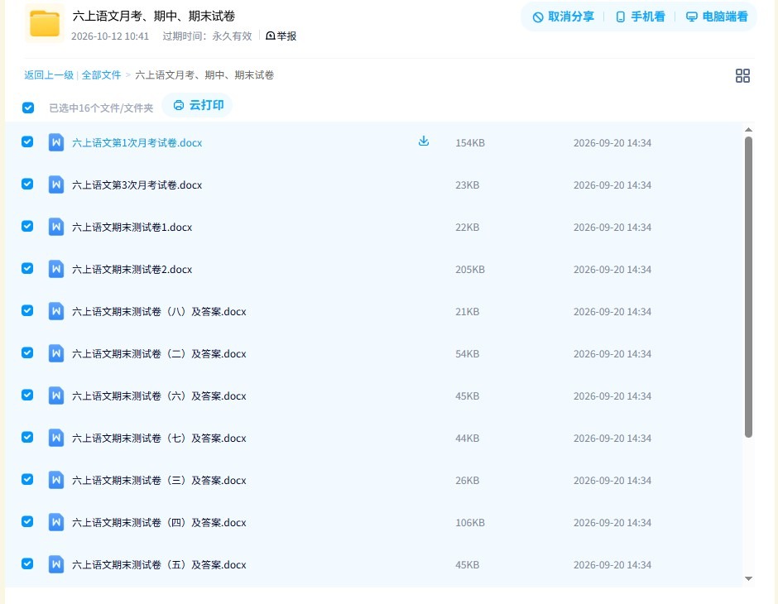Click Word icon of 期末测试卷（七）及答案

[56, 438]
